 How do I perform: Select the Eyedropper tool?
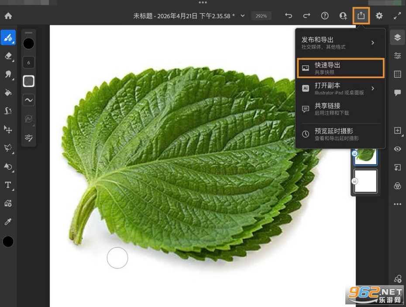click(8, 222)
